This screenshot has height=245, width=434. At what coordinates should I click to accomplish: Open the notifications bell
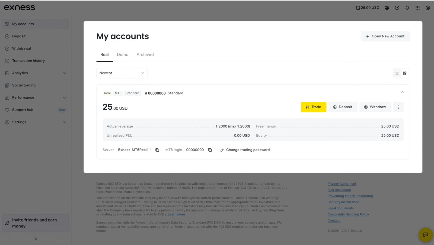pyautogui.click(x=407, y=8)
